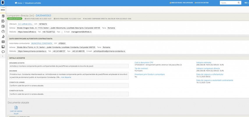
Task: Click the site logo in top-left corner
Action: click(x=3, y=3)
